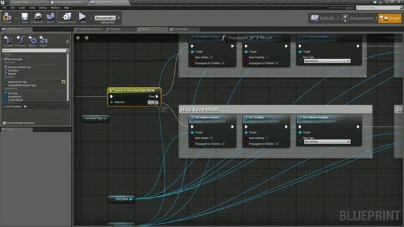Click Target pin of Set Hidden in Game in Hide Keep Mesh
Viewport: 404px width, 227px height.
192,132
